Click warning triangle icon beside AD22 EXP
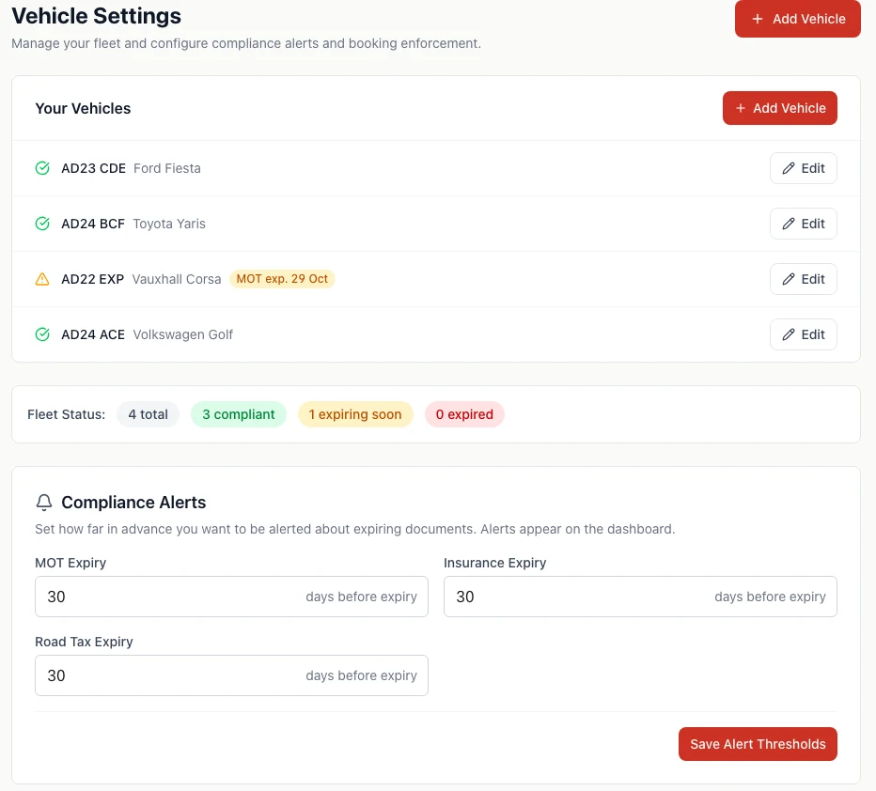Image resolution: width=876 pixels, height=791 pixels. (x=42, y=279)
